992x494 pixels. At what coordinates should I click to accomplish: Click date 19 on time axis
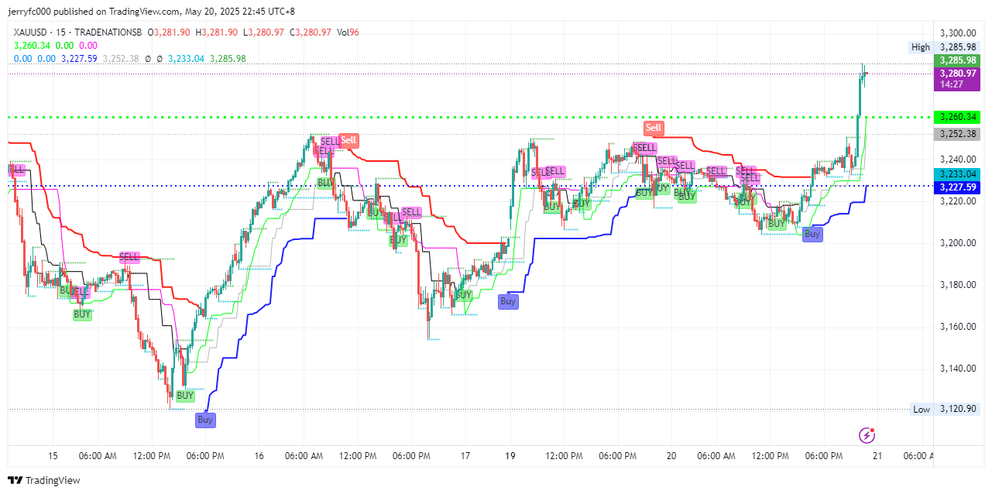point(510,457)
